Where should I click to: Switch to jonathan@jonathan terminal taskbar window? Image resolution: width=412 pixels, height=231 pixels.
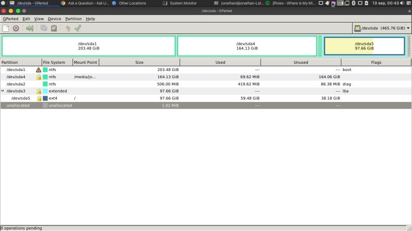pos(238,3)
